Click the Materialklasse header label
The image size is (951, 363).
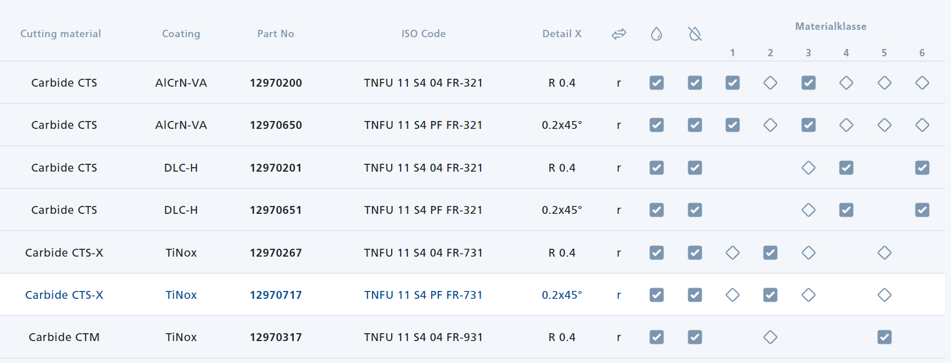coord(831,26)
